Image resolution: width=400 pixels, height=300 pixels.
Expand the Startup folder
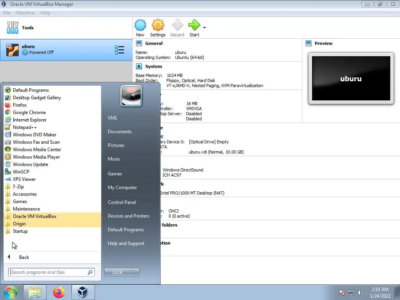point(53,231)
